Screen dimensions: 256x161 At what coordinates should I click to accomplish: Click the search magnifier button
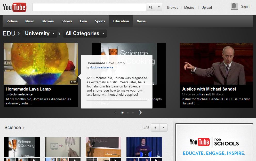(150, 7)
